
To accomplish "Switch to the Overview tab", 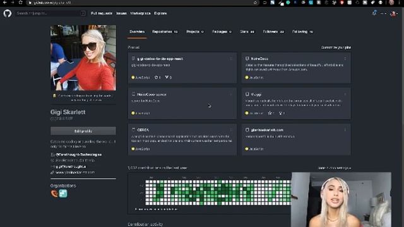I will tap(137, 32).
